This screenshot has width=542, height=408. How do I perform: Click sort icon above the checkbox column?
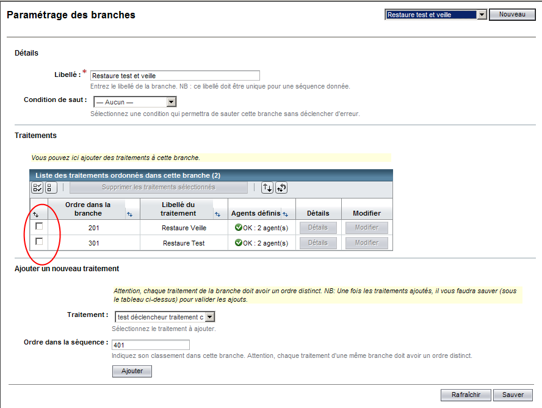coord(35,214)
